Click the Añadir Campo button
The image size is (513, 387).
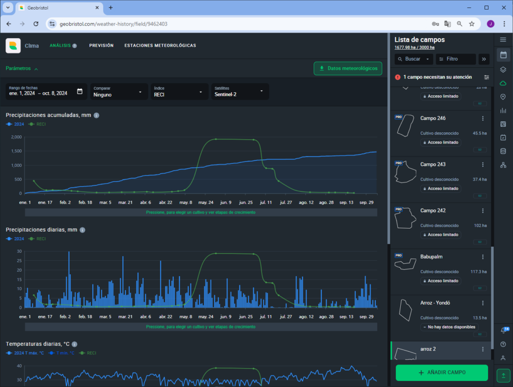coord(441,372)
